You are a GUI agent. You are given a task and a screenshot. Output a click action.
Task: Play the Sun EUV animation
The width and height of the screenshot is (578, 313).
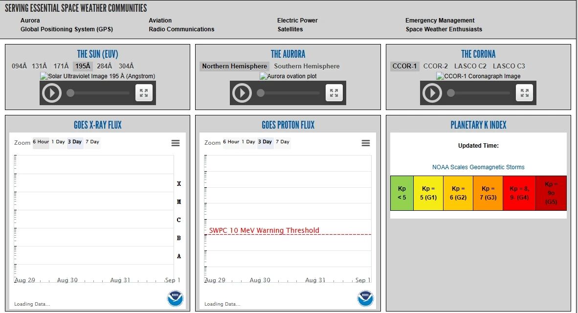[x=52, y=93]
